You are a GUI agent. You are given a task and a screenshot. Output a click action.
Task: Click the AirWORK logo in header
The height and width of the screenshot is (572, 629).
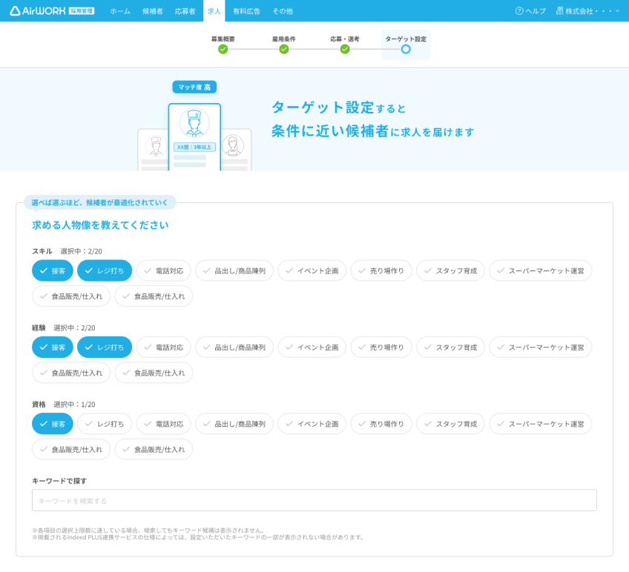click(x=52, y=11)
